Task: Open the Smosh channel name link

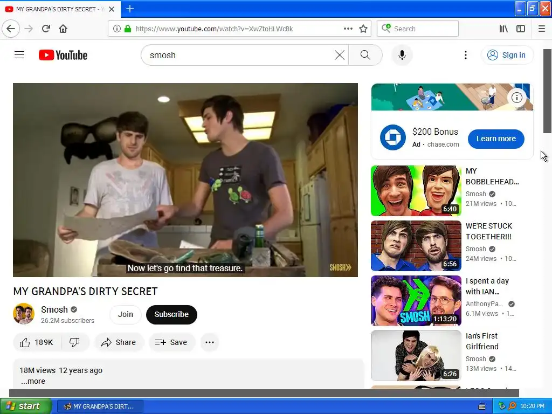Action: click(x=54, y=309)
